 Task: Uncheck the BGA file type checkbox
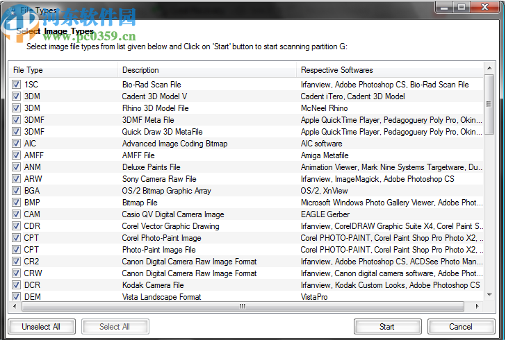[x=16, y=190]
